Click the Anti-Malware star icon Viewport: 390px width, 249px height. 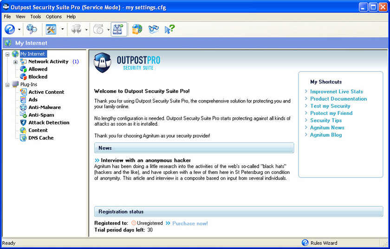coord(23,108)
